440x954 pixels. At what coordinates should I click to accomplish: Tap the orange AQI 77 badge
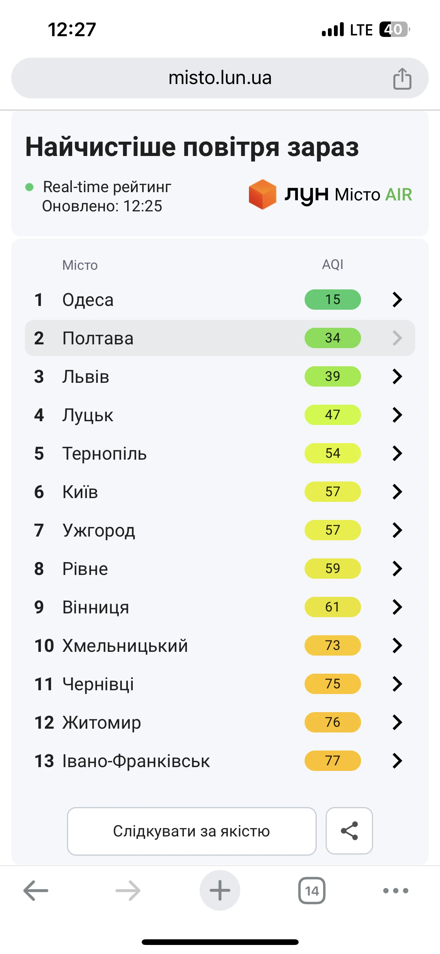[332, 761]
